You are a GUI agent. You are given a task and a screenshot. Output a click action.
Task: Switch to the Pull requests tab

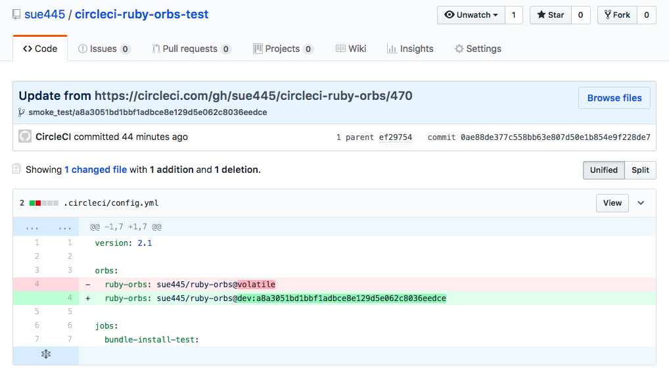tap(192, 49)
